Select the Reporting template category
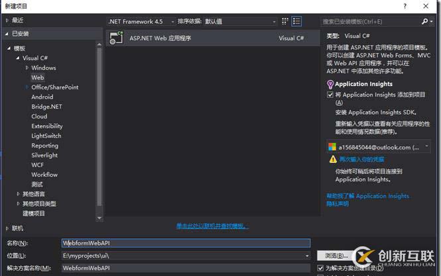 click(44, 146)
